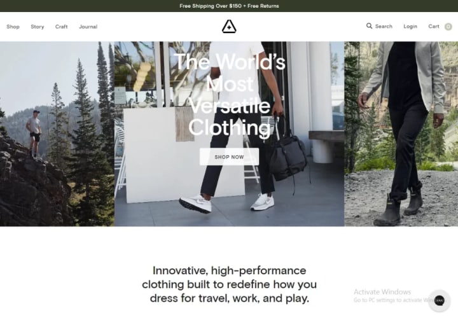
Task: Click the hero headline Versatile Clothing text
Action: tap(229, 117)
